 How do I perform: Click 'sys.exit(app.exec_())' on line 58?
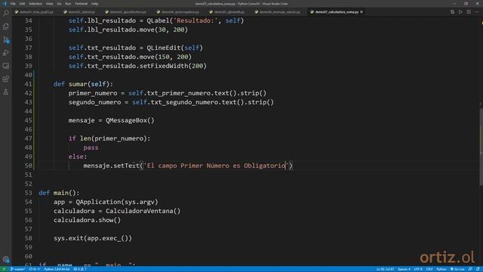coord(93,239)
